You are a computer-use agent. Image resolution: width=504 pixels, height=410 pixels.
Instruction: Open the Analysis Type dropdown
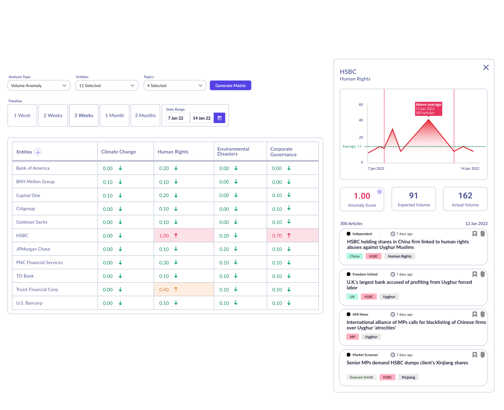click(39, 85)
